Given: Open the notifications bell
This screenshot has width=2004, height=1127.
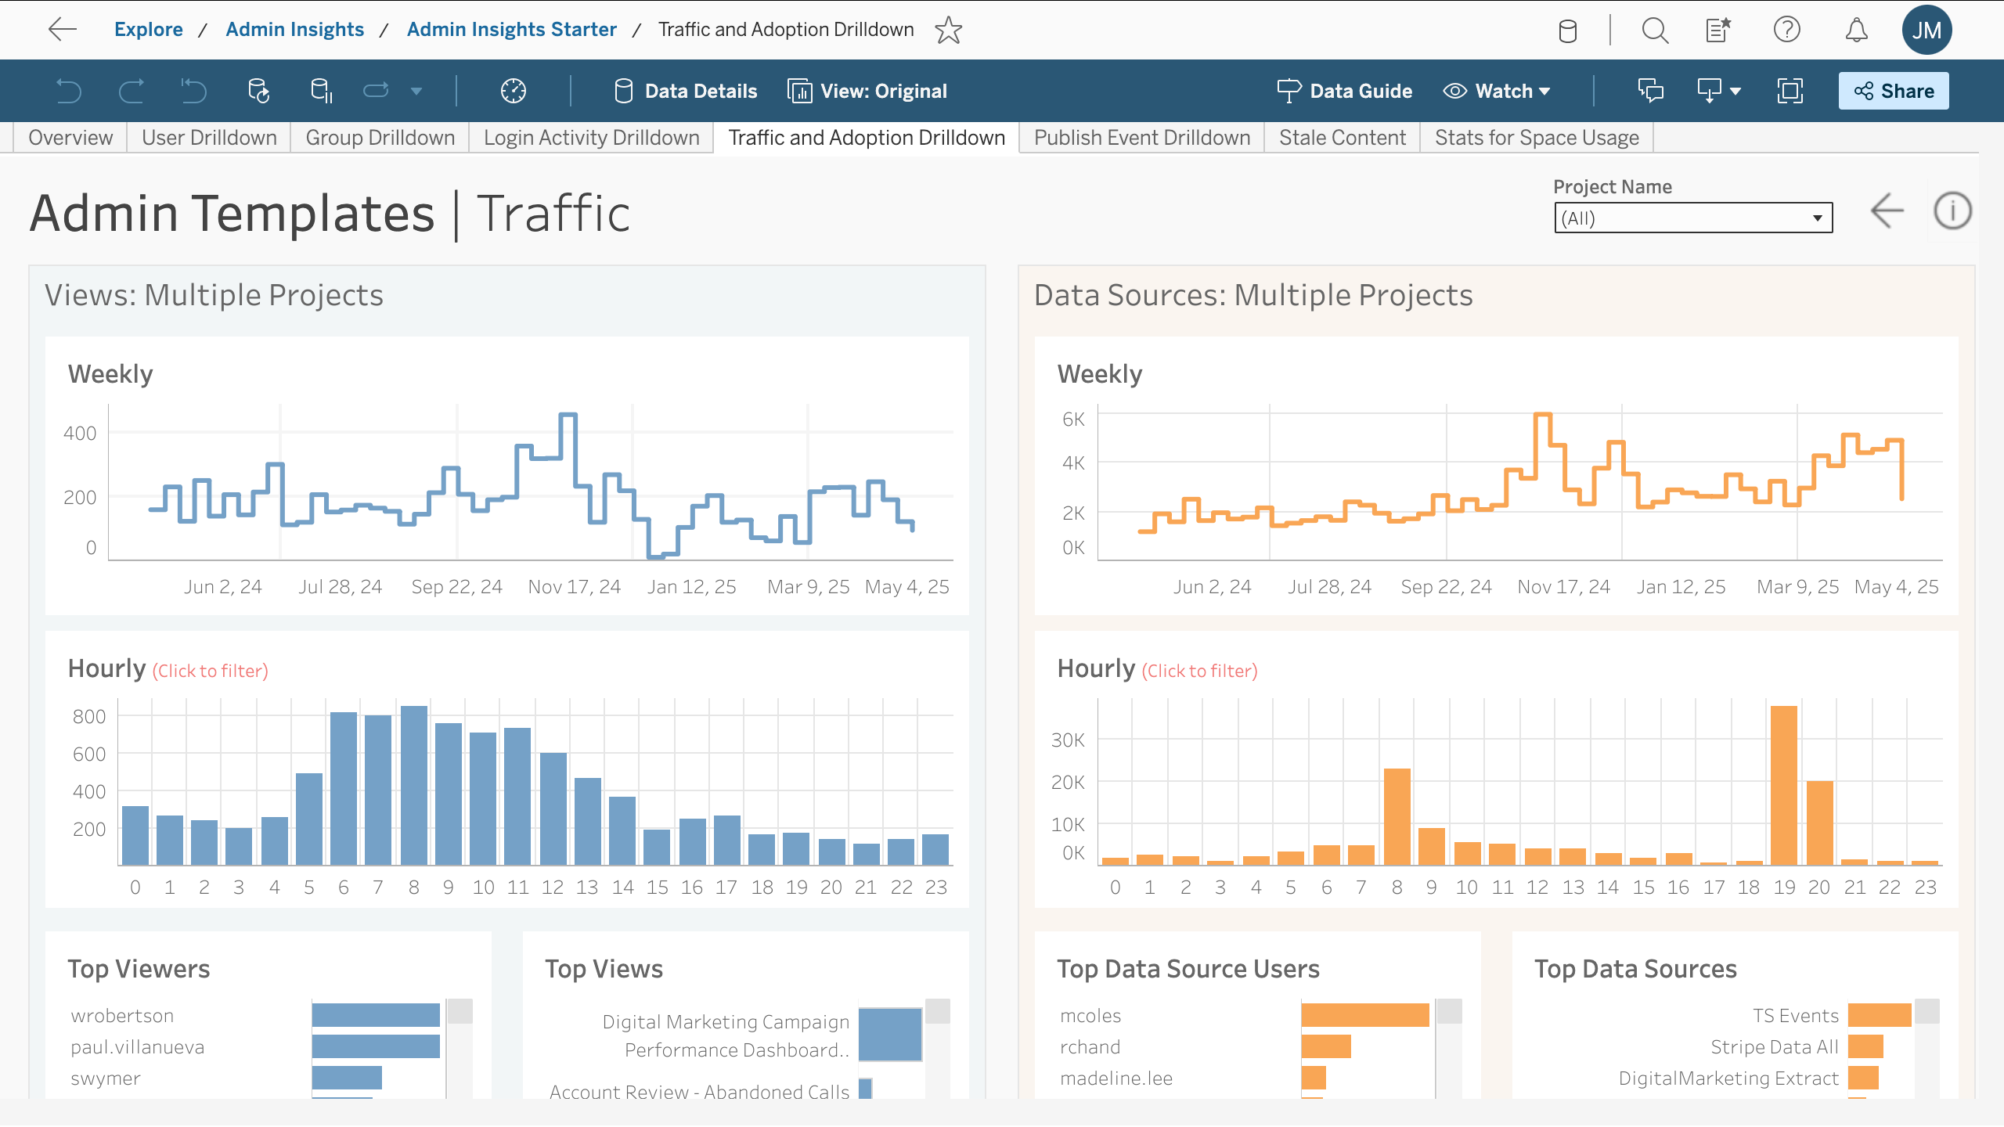Looking at the screenshot, I should pyautogui.click(x=1856, y=30).
